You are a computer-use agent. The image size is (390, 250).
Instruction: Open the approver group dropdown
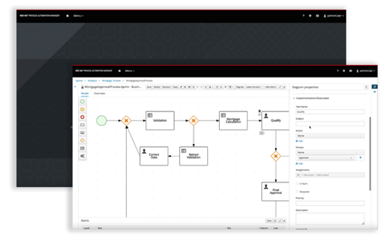coord(326,158)
